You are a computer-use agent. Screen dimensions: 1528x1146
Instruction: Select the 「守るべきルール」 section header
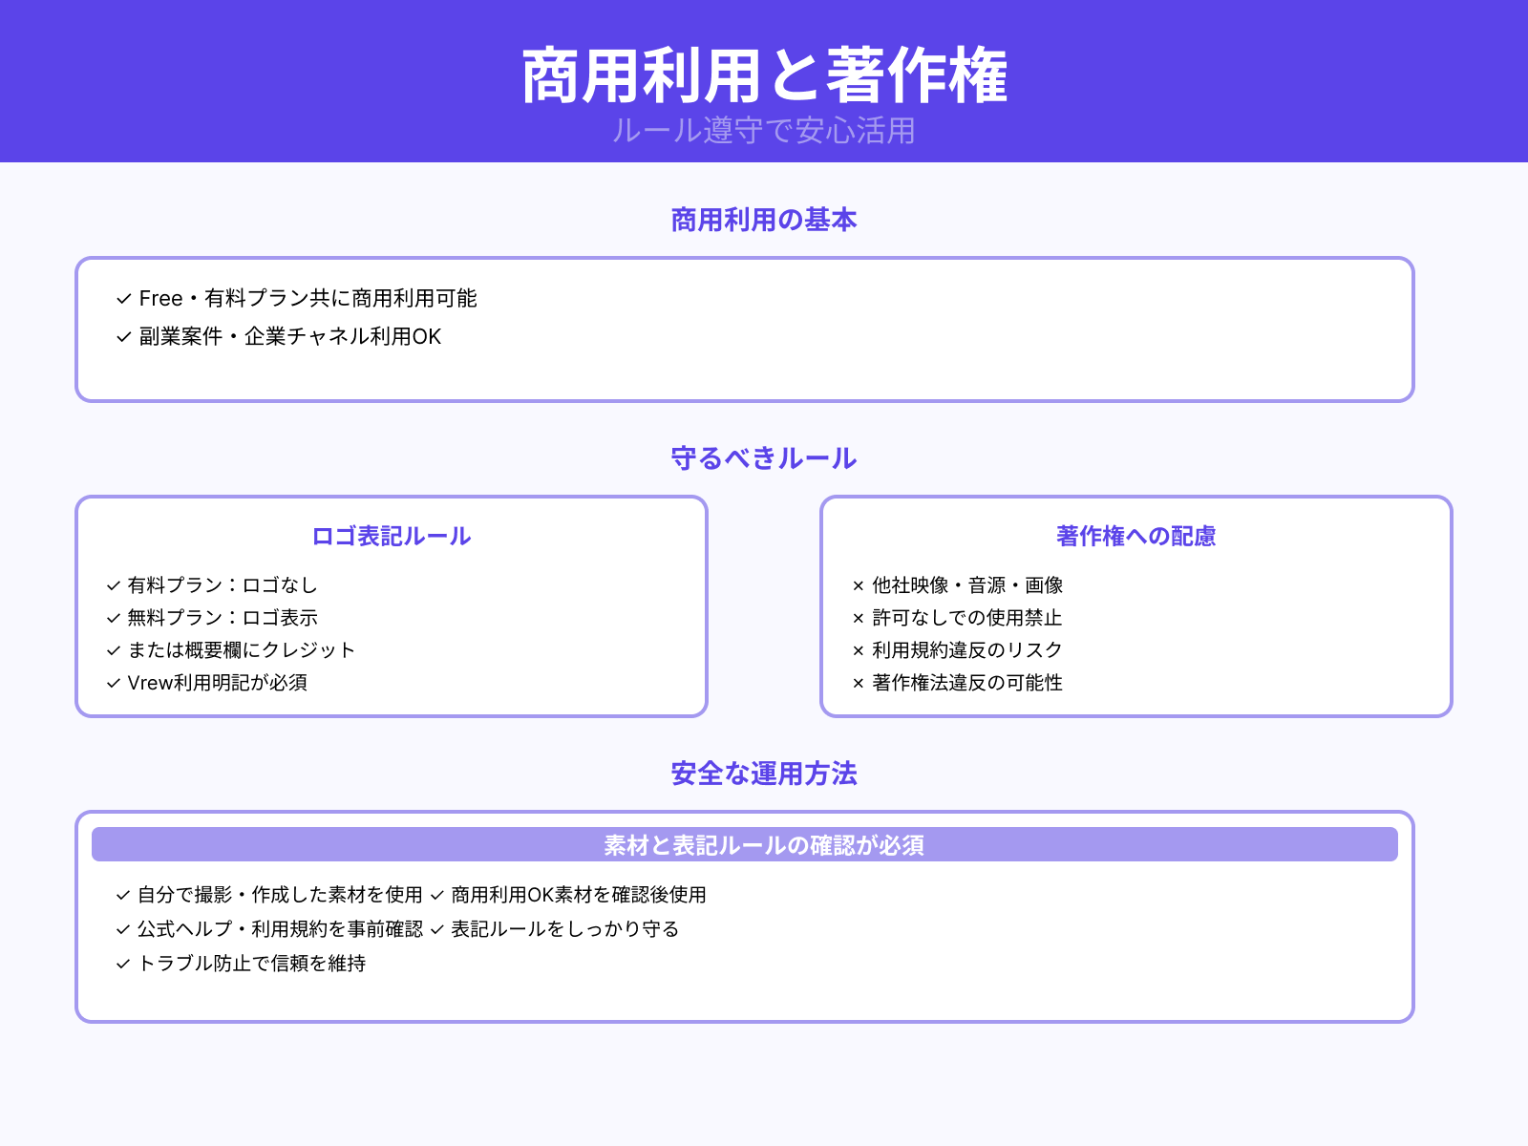tap(764, 458)
